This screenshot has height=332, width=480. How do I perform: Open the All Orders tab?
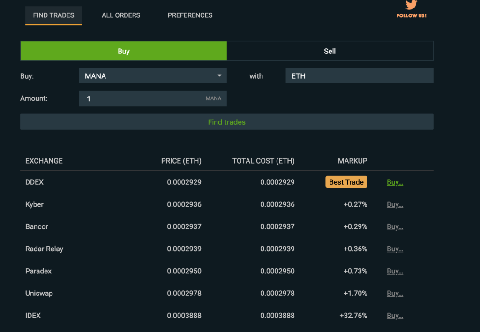tap(121, 15)
